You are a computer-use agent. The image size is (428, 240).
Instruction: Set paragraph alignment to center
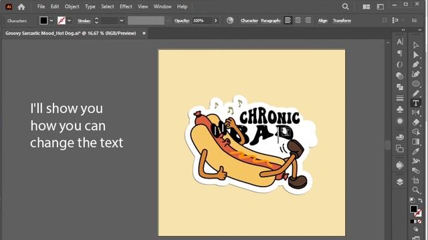(x=298, y=21)
